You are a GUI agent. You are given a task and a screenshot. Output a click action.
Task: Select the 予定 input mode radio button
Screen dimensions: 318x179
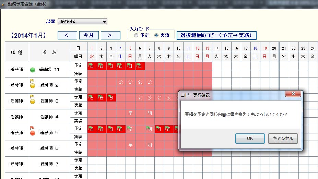[x=136, y=35]
